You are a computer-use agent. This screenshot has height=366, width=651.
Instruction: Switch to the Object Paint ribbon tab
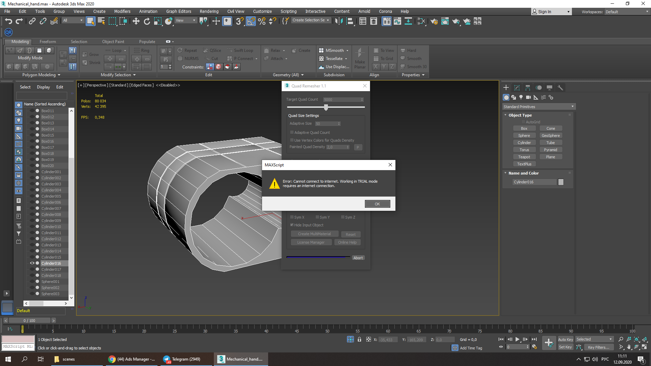(x=113, y=42)
